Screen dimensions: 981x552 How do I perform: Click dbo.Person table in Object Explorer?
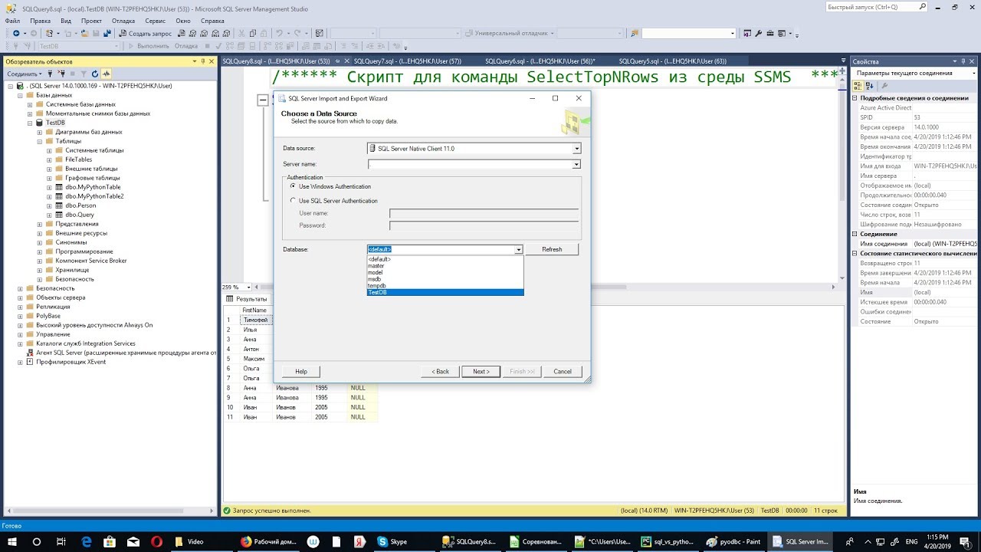pyautogui.click(x=80, y=205)
